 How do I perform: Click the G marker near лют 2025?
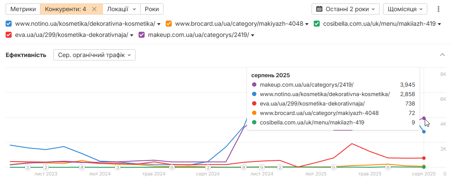pos(334,167)
